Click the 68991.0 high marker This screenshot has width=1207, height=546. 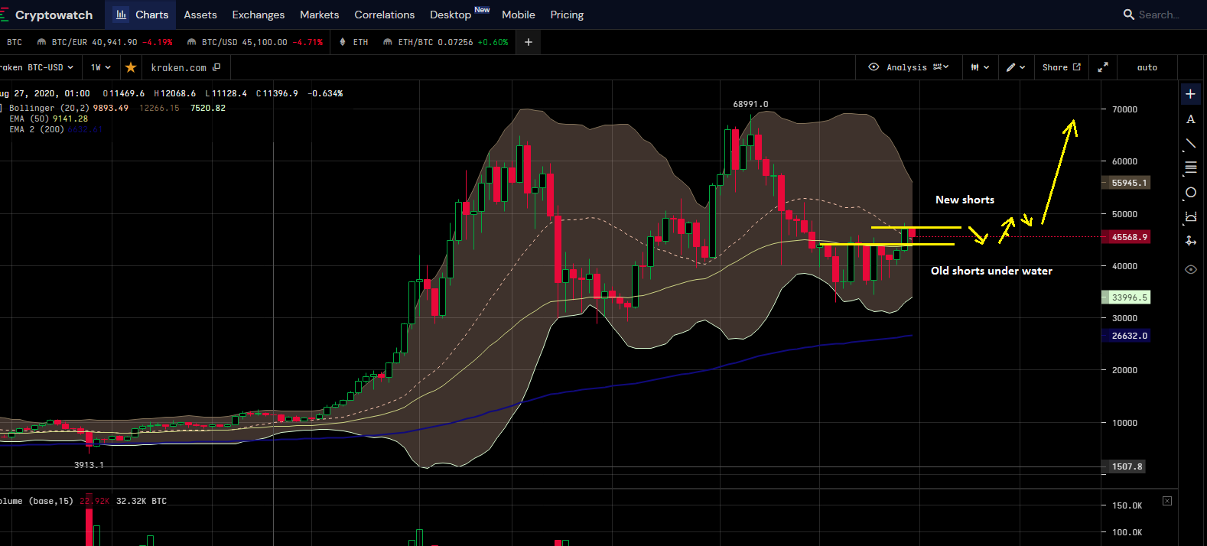click(x=750, y=104)
